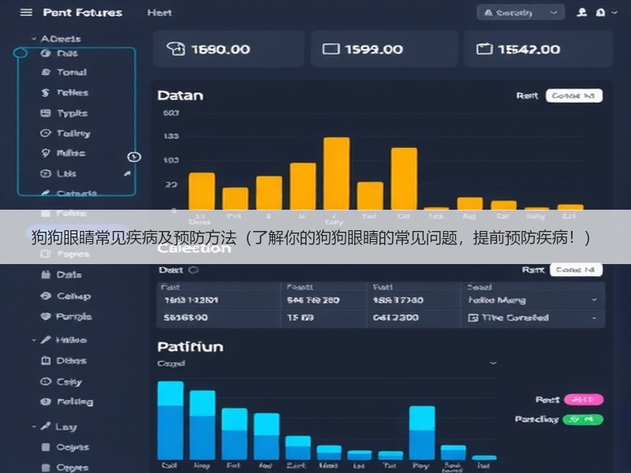Select the second-tallest orange bar in Datan

pyautogui.click(x=404, y=179)
